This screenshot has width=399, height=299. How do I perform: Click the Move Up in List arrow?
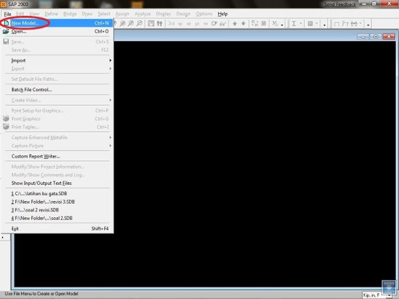(x=235, y=24)
